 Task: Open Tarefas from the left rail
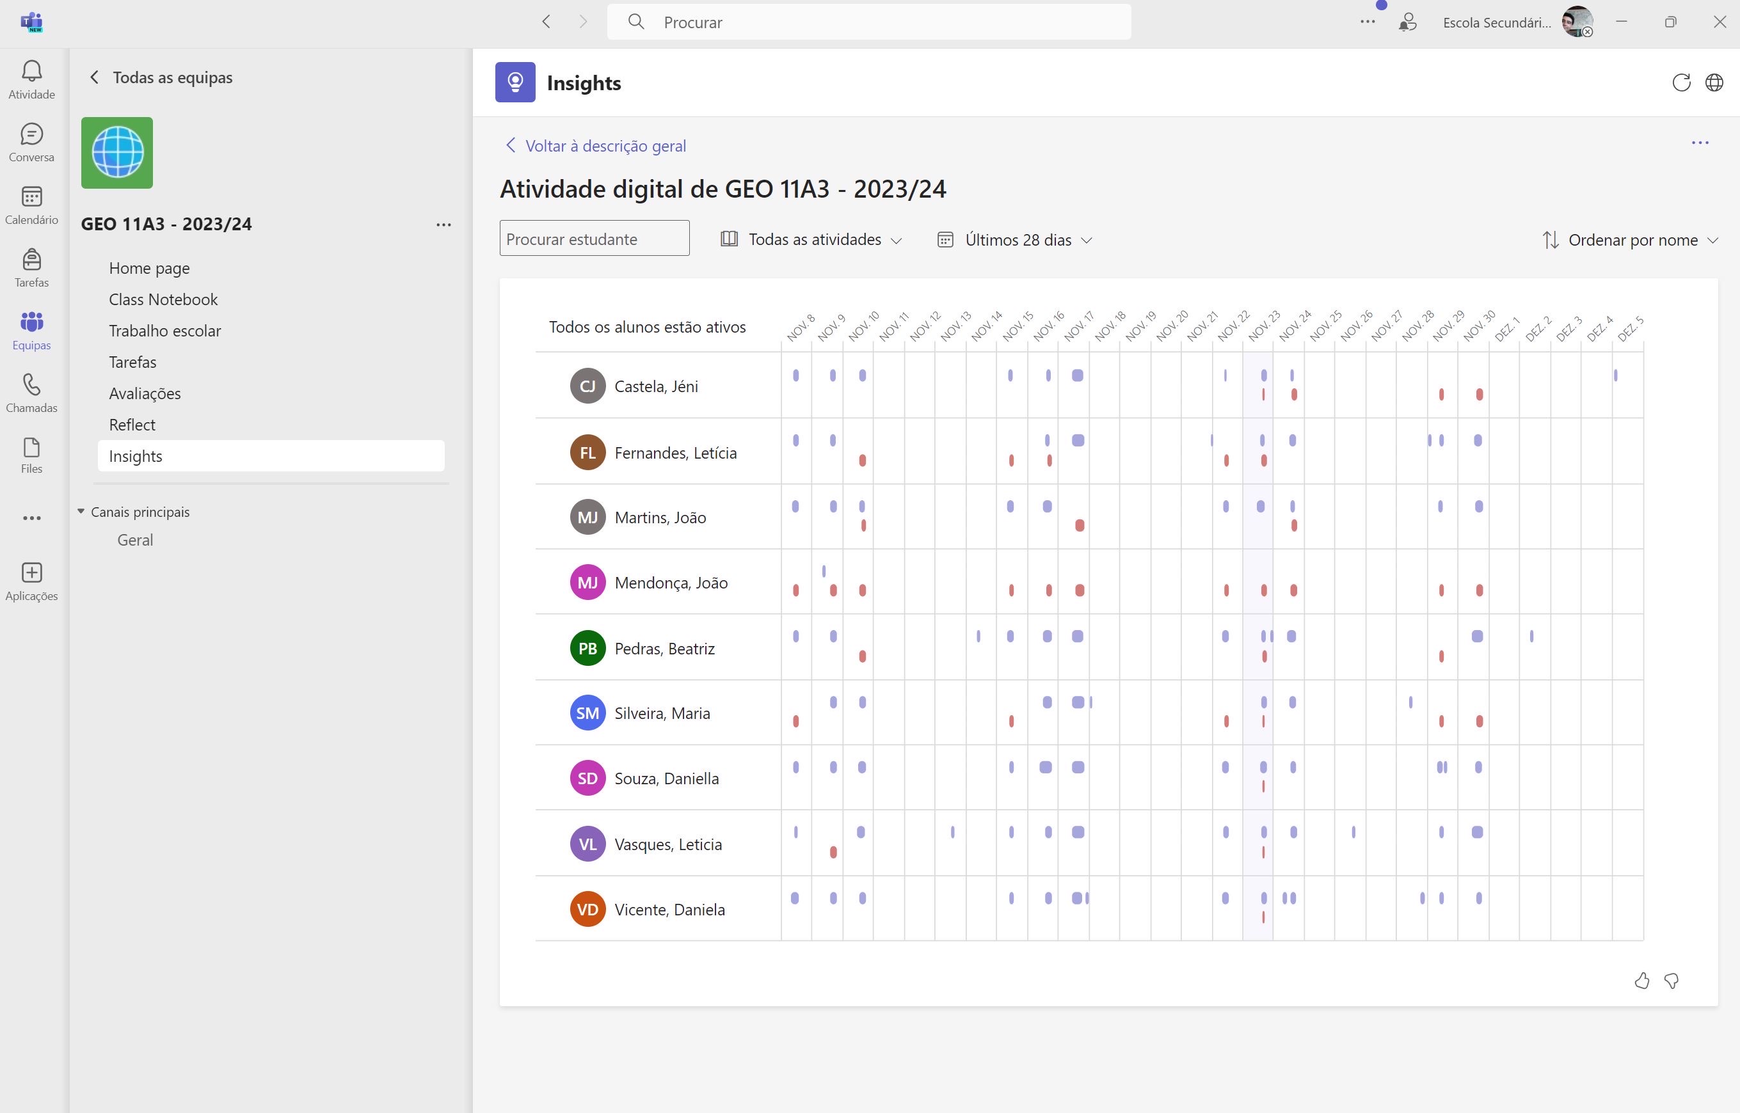coord(31,268)
